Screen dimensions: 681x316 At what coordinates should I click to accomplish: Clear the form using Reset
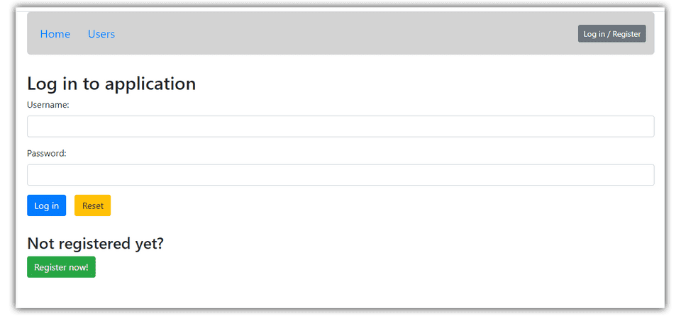tap(92, 205)
